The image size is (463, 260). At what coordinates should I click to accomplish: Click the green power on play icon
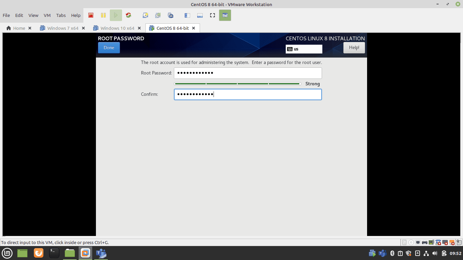click(116, 15)
